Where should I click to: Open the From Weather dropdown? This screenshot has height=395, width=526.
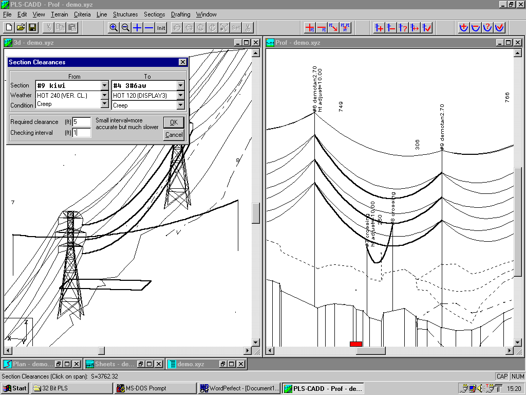point(105,95)
